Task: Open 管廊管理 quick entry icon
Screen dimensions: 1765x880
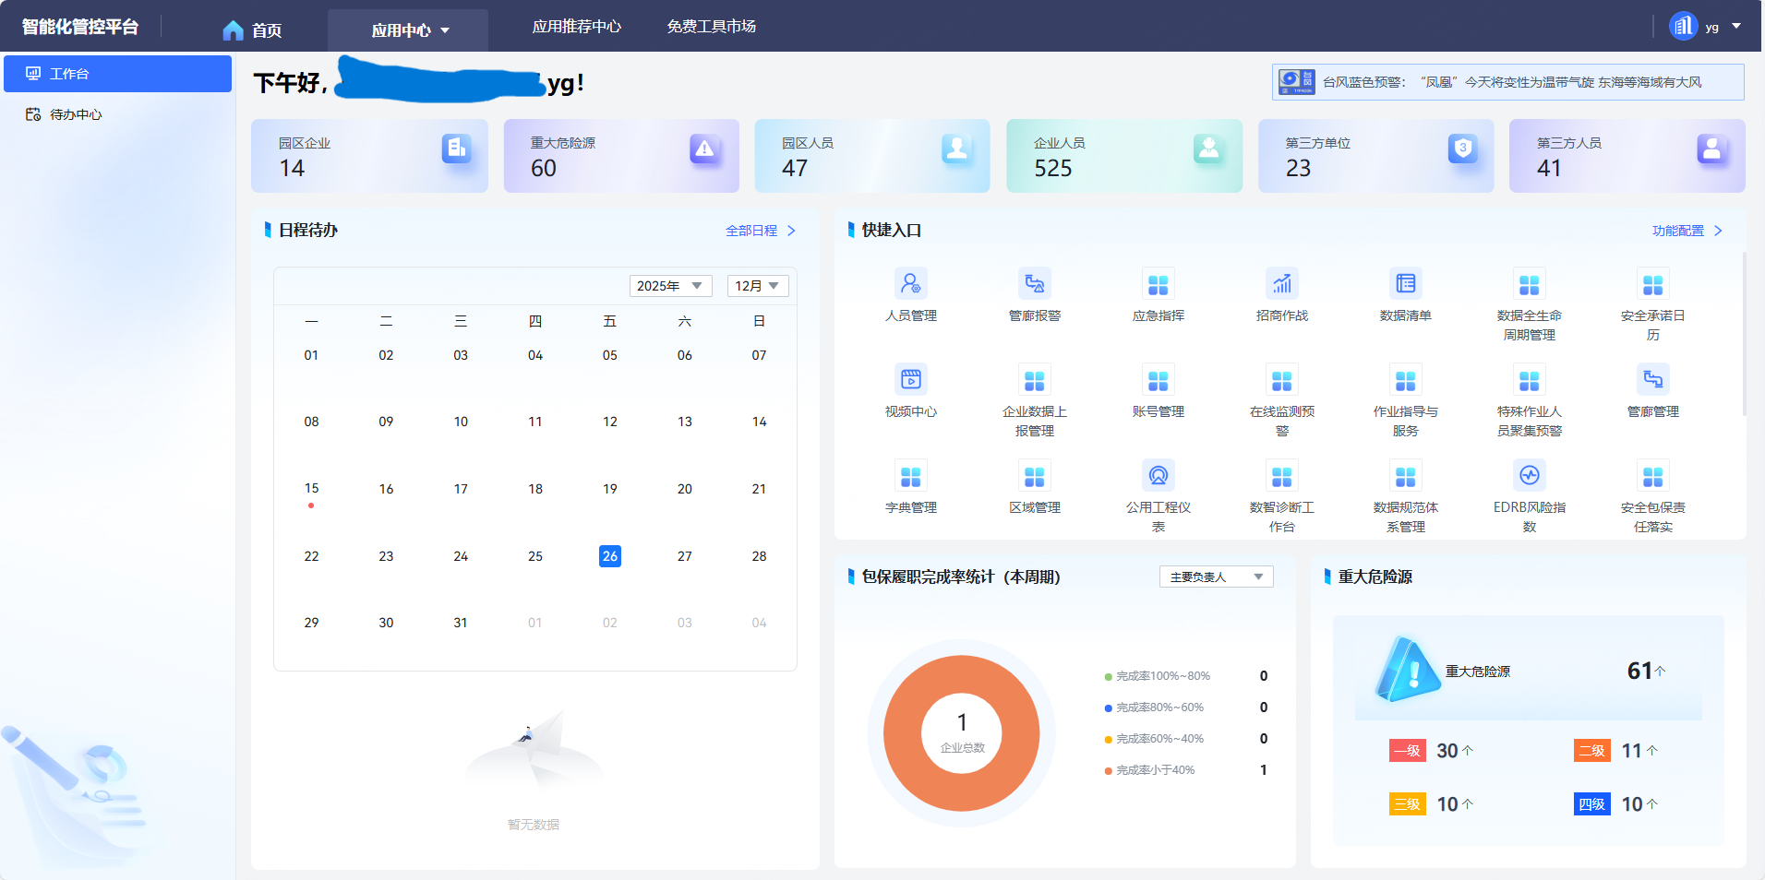Action: tap(1652, 379)
